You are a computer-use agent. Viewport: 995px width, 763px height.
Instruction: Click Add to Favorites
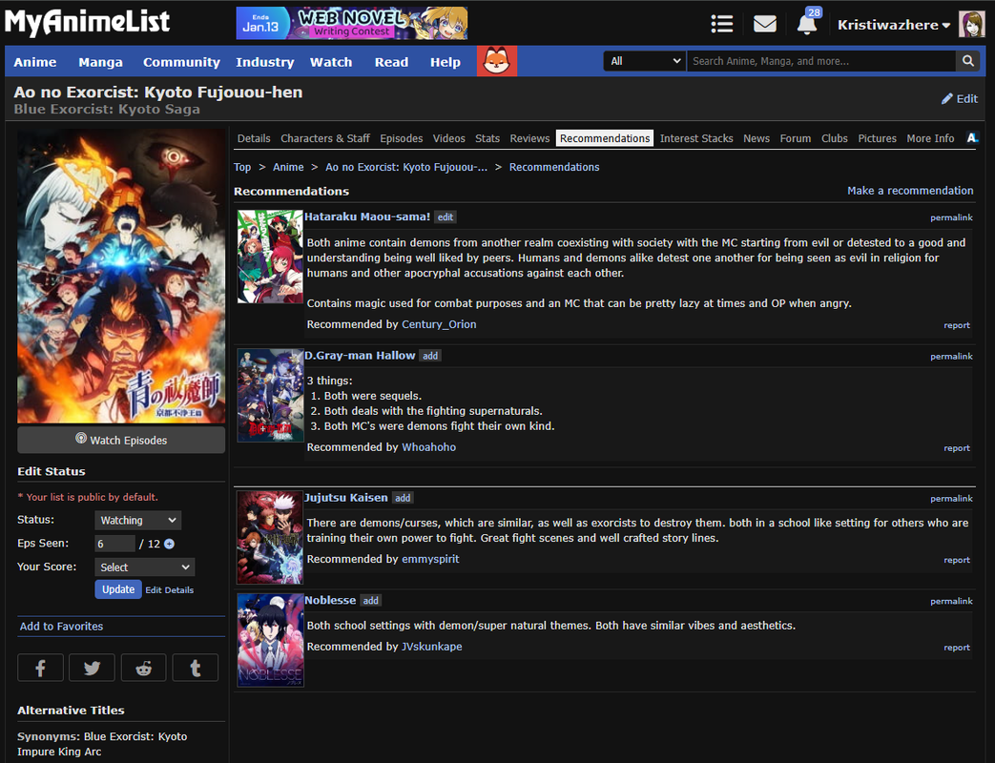tap(61, 626)
